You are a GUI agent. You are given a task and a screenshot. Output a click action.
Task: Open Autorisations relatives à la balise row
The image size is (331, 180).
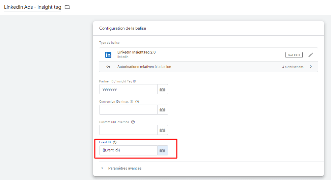pos(209,67)
